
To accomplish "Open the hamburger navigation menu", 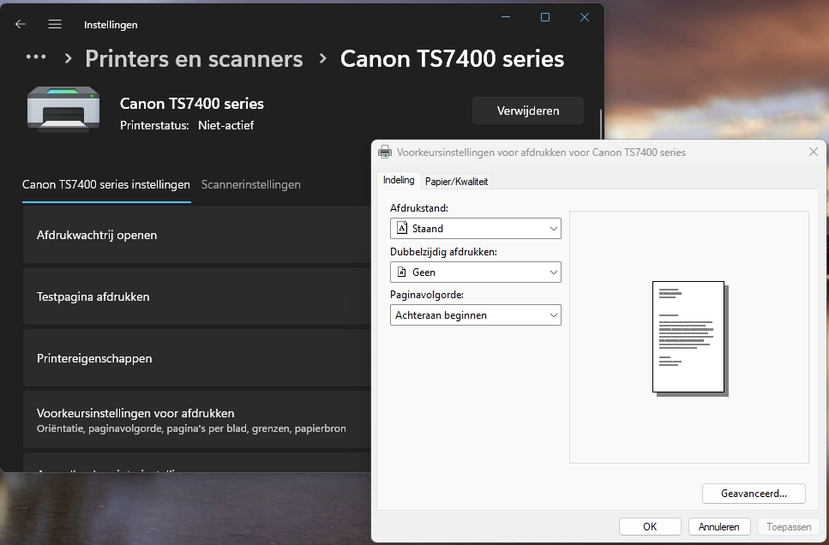I will 55,25.
